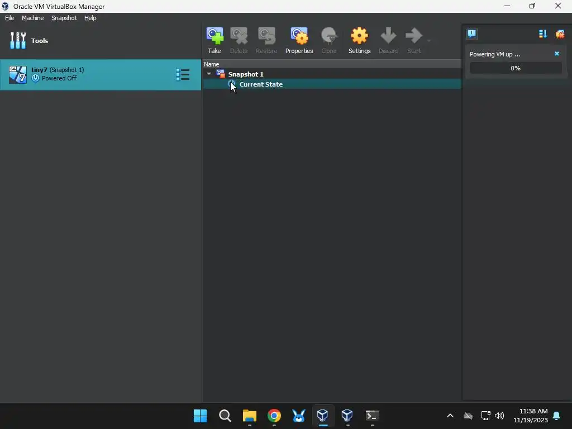Open File Explorer from taskbar
Viewport: 572px width, 429px height.
pyautogui.click(x=250, y=416)
